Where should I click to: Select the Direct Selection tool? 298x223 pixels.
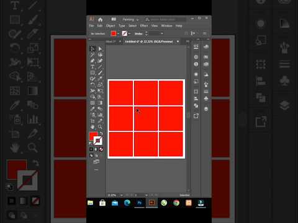pos(100,49)
